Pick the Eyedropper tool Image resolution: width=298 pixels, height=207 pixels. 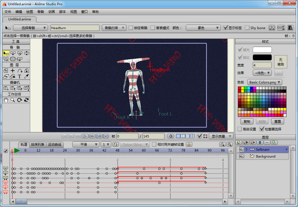26,76
